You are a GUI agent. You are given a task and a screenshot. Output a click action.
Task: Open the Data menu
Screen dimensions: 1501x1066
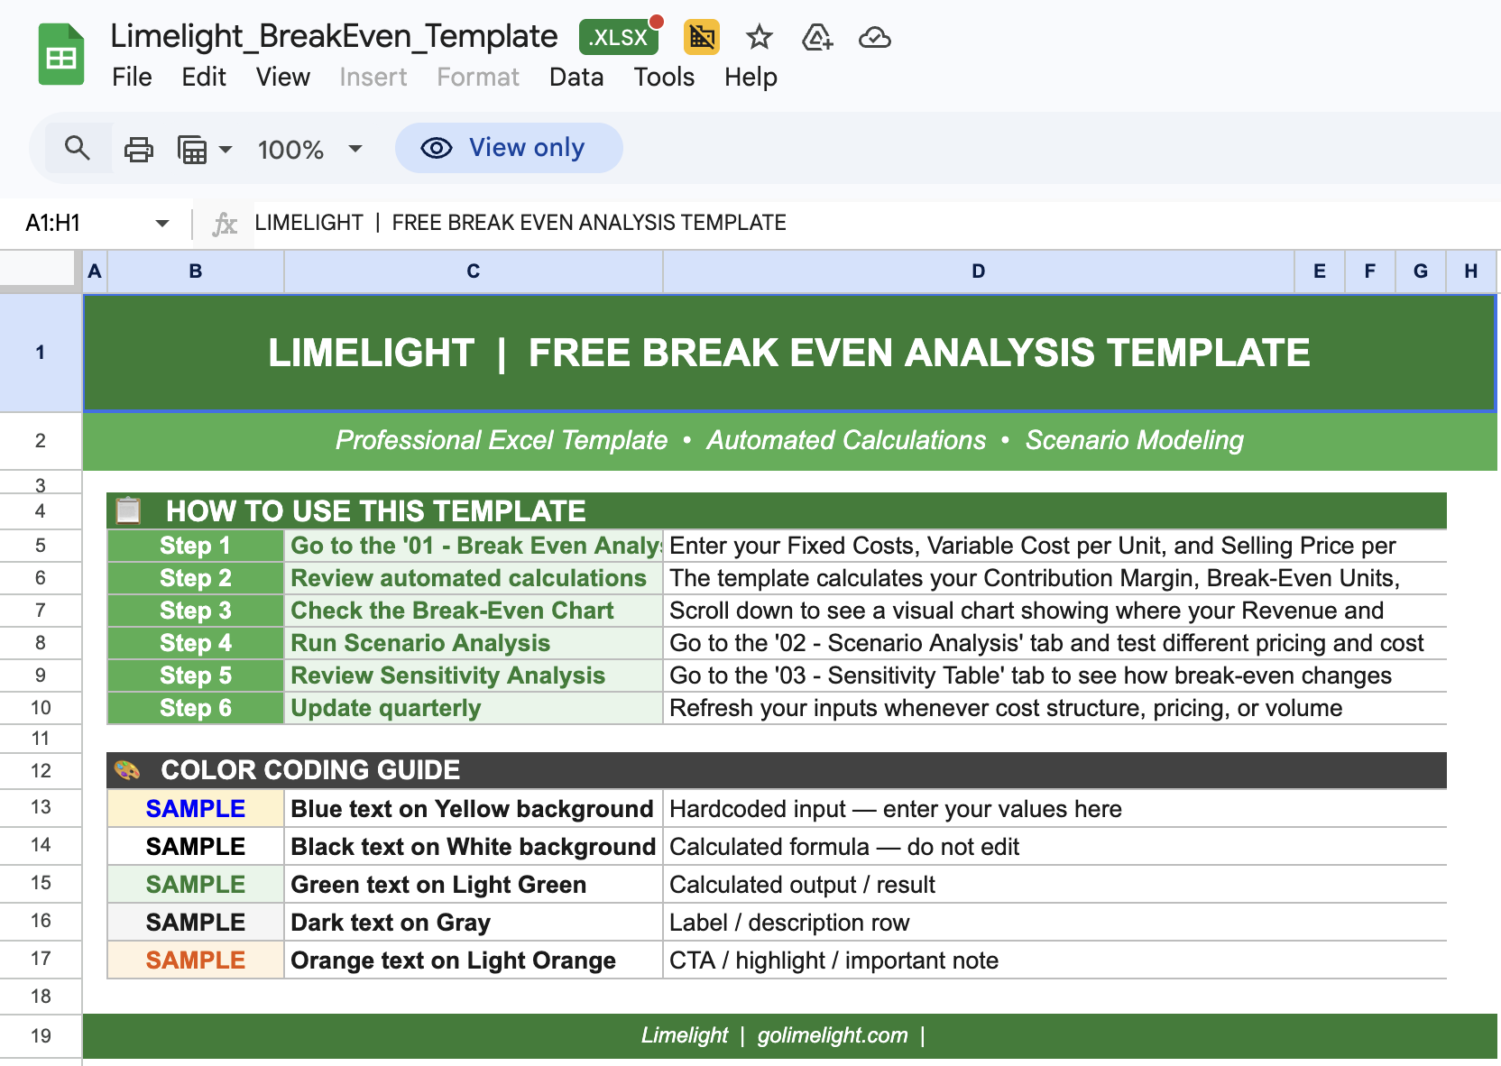[576, 78]
